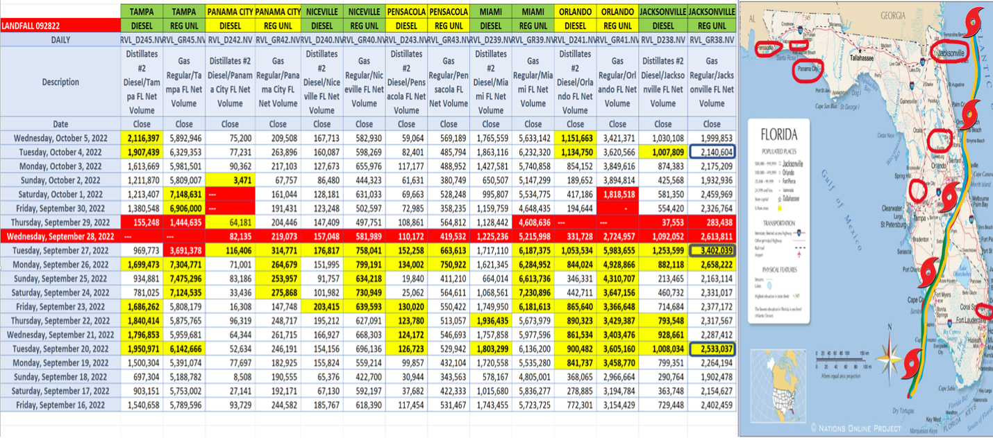Click the 3,691,378 Tampa gas cell
This screenshot has width=993, height=440.
184,250
